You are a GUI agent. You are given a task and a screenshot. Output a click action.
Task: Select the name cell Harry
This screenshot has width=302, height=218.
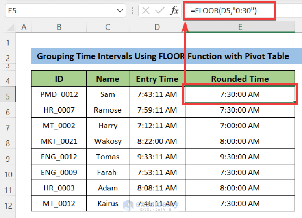point(107,126)
